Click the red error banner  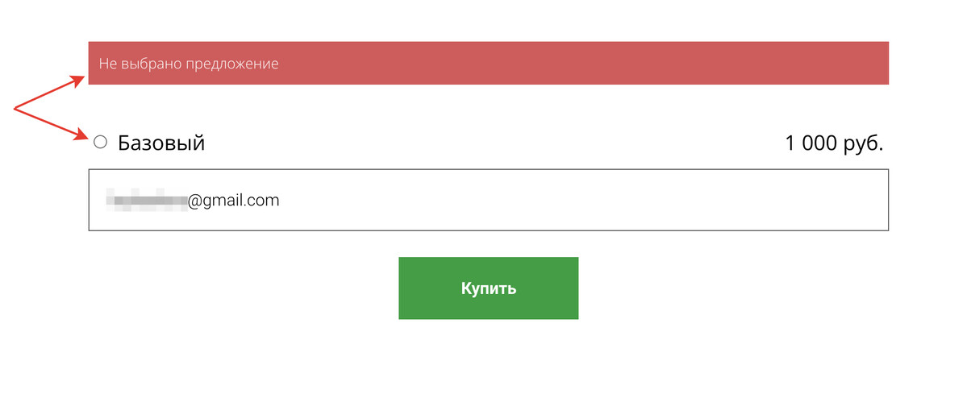489,63
